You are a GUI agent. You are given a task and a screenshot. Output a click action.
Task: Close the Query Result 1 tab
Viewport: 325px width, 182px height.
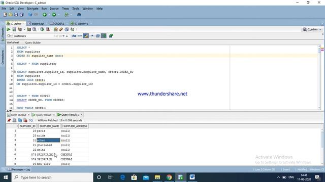81,115
